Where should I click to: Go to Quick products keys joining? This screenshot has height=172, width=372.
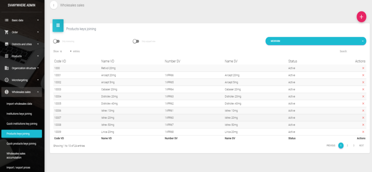pos(21,144)
